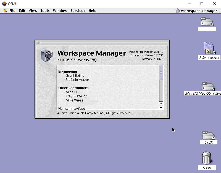Screen dimensions: 221x173
Task: Close the Workspace Manager About window
Action: tap(38, 42)
